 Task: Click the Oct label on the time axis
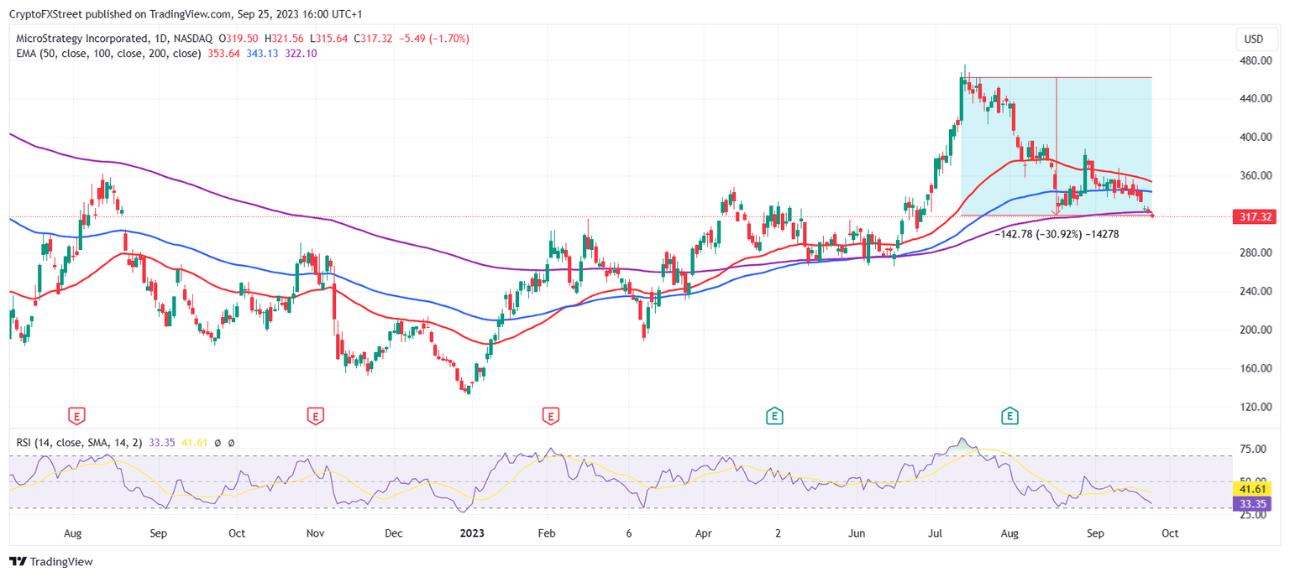tap(1170, 533)
